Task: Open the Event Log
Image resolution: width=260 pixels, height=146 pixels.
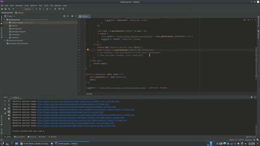Action: pos(251,137)
